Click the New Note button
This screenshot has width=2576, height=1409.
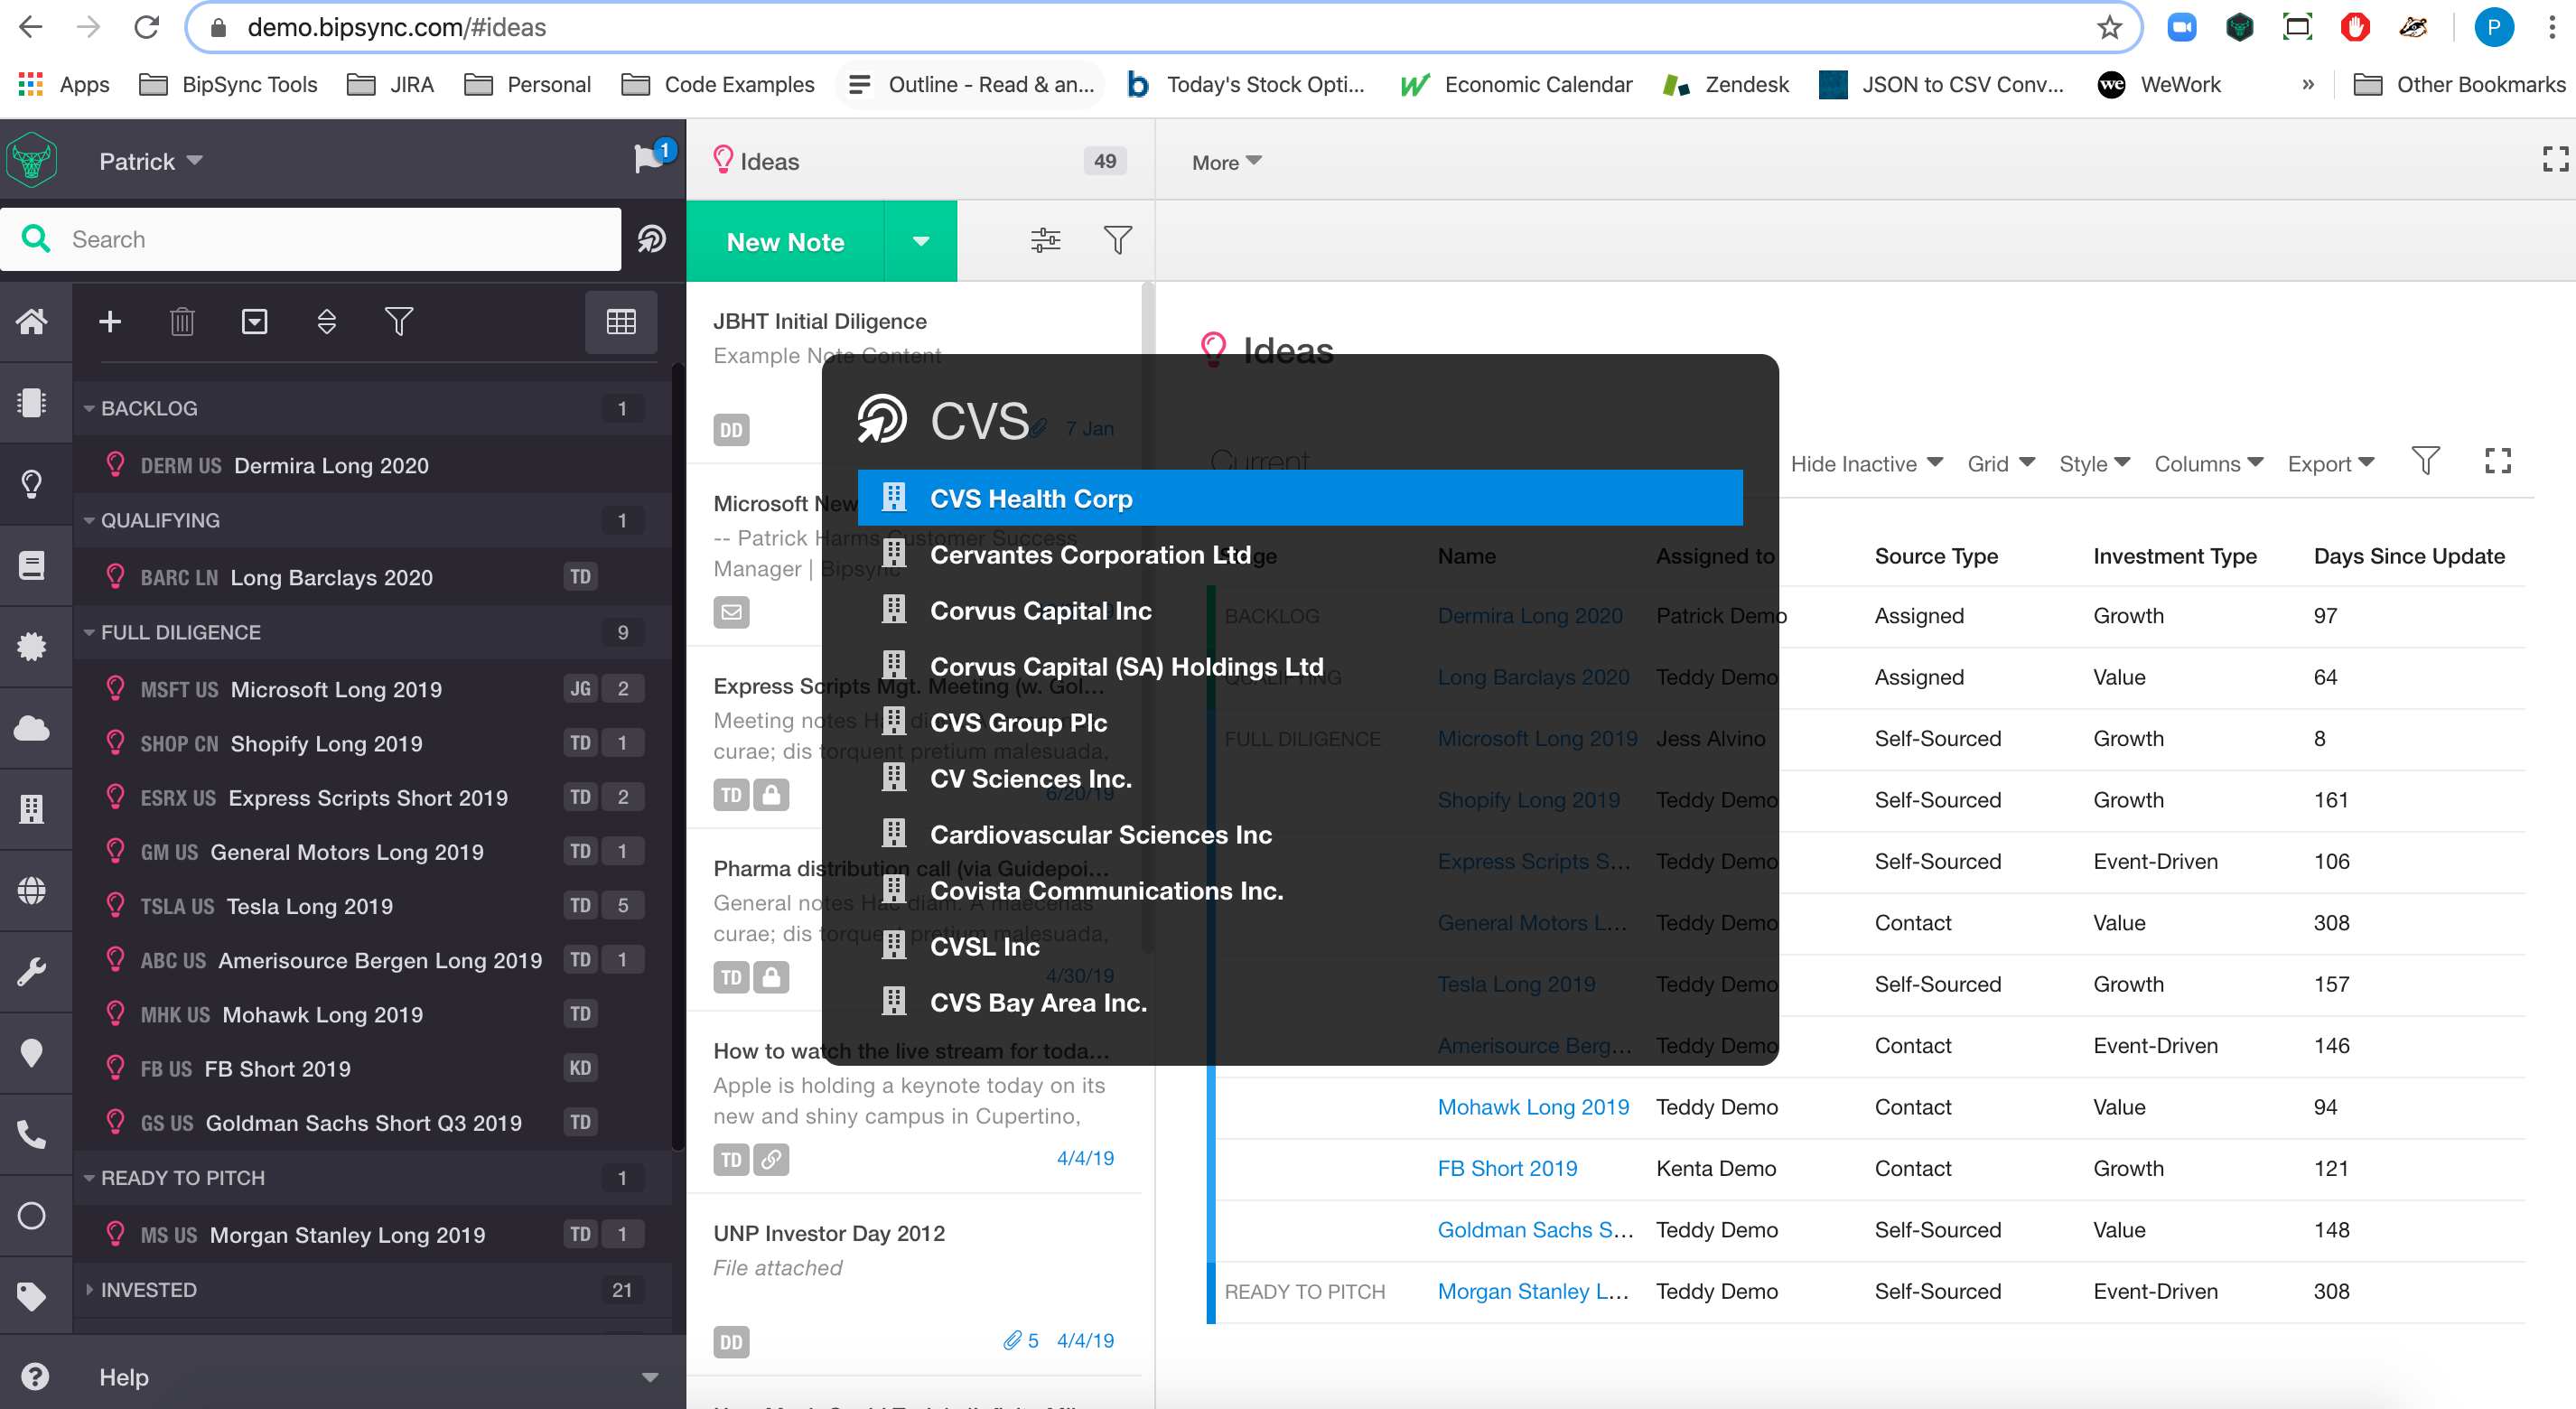click(x=785, y=241)
